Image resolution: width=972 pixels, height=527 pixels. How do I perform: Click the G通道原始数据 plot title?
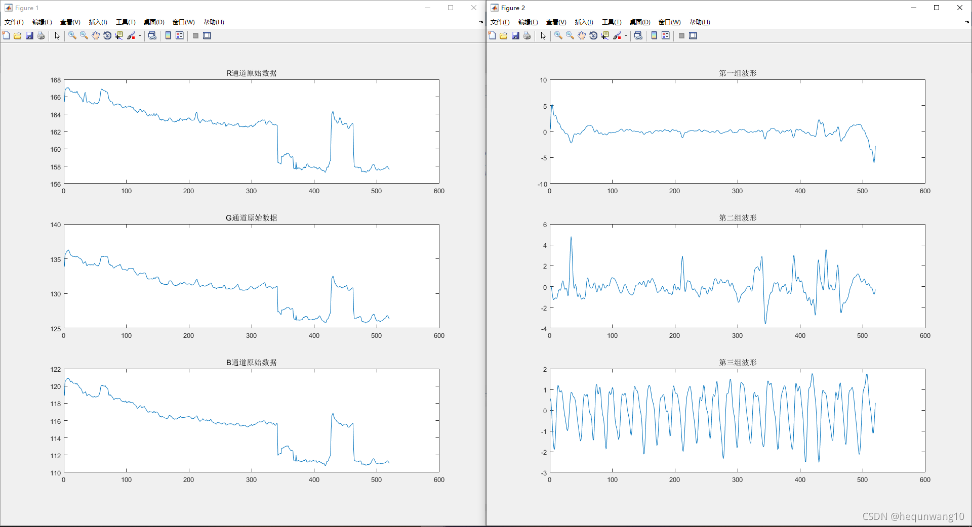click(x=251, y=218)
